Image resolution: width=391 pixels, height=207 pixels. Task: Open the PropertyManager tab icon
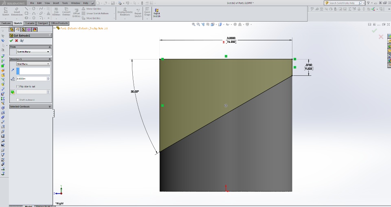pos(17,30)
